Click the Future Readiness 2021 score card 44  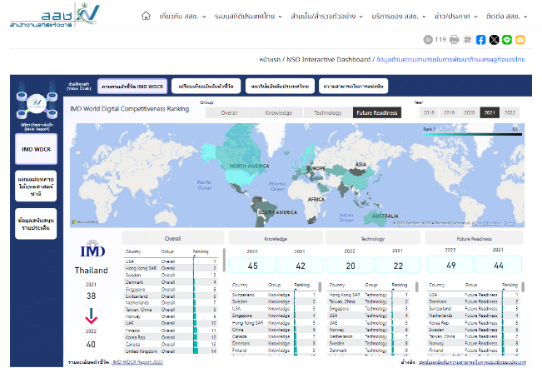tap(498, 265)
